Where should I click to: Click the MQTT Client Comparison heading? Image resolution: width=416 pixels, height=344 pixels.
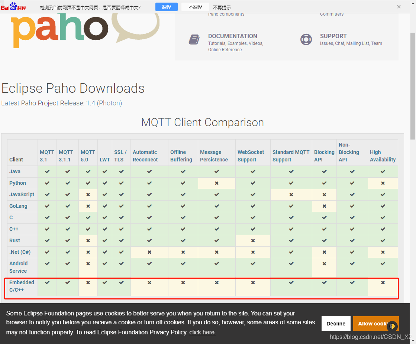(203, 122)
